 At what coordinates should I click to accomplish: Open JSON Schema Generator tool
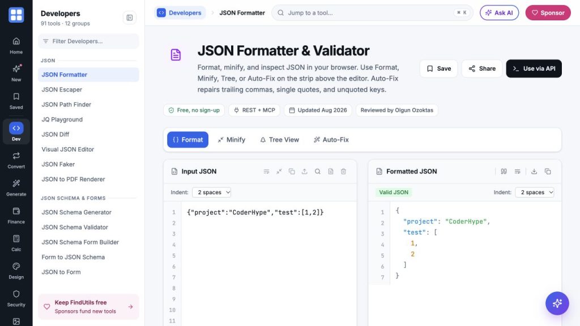(88, 212)
